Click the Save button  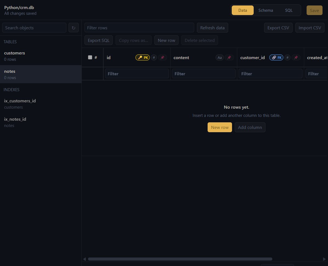point(314,10)
